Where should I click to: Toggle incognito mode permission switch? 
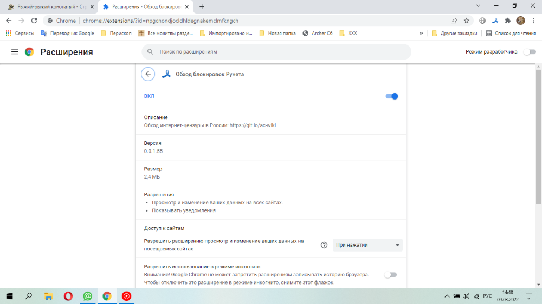tap(390, 275)
